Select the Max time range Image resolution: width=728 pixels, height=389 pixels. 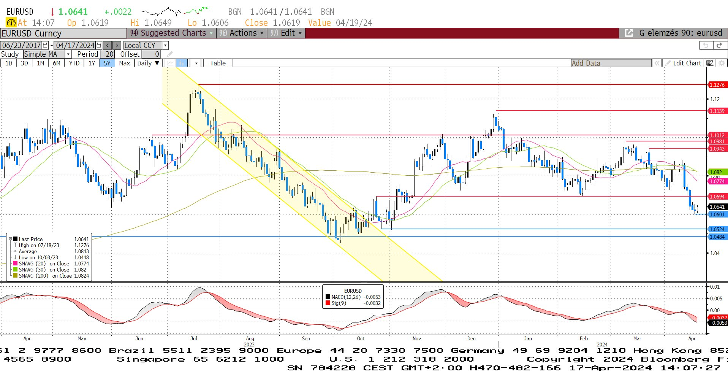[124, 63]
